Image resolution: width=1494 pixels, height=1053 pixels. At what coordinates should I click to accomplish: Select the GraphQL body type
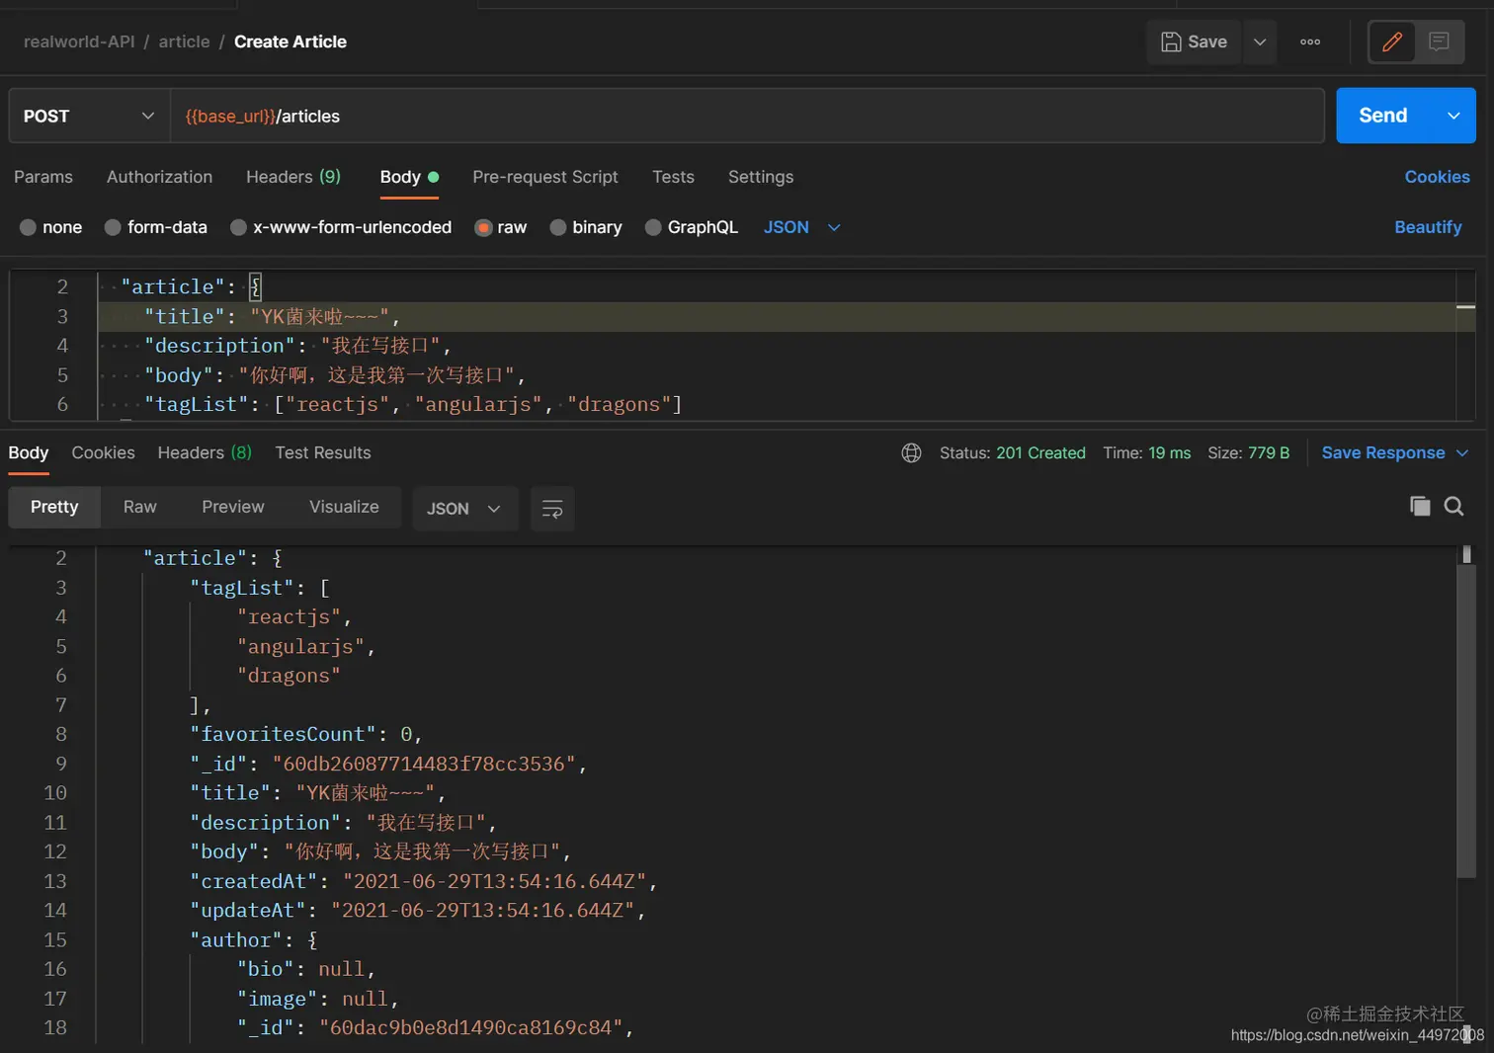pos(691,227)
